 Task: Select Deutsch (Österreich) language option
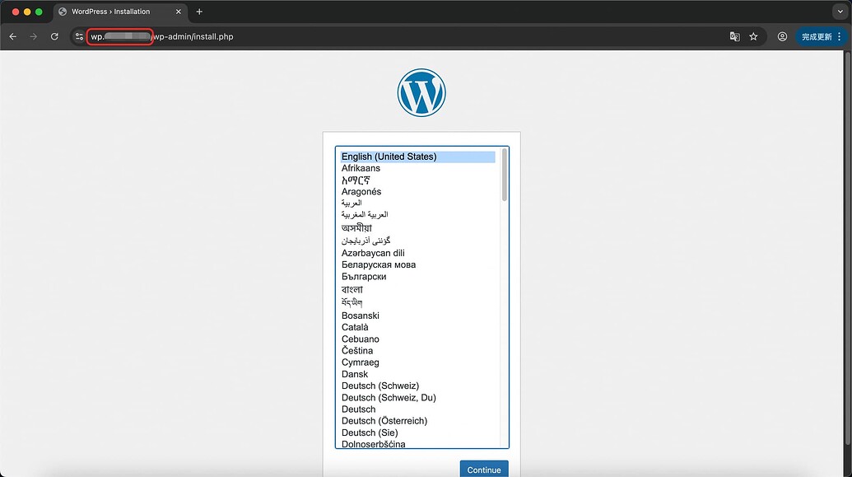(417, 421)
